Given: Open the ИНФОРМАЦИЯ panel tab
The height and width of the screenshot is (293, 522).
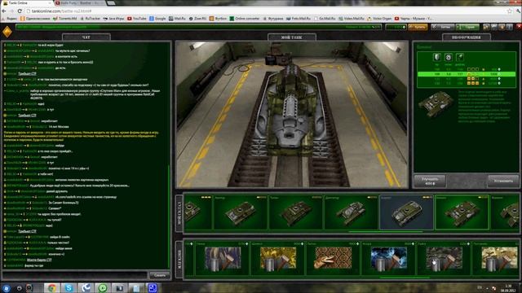Looking at the screenshot, I should pyautogui.click(x=466, y=37).
